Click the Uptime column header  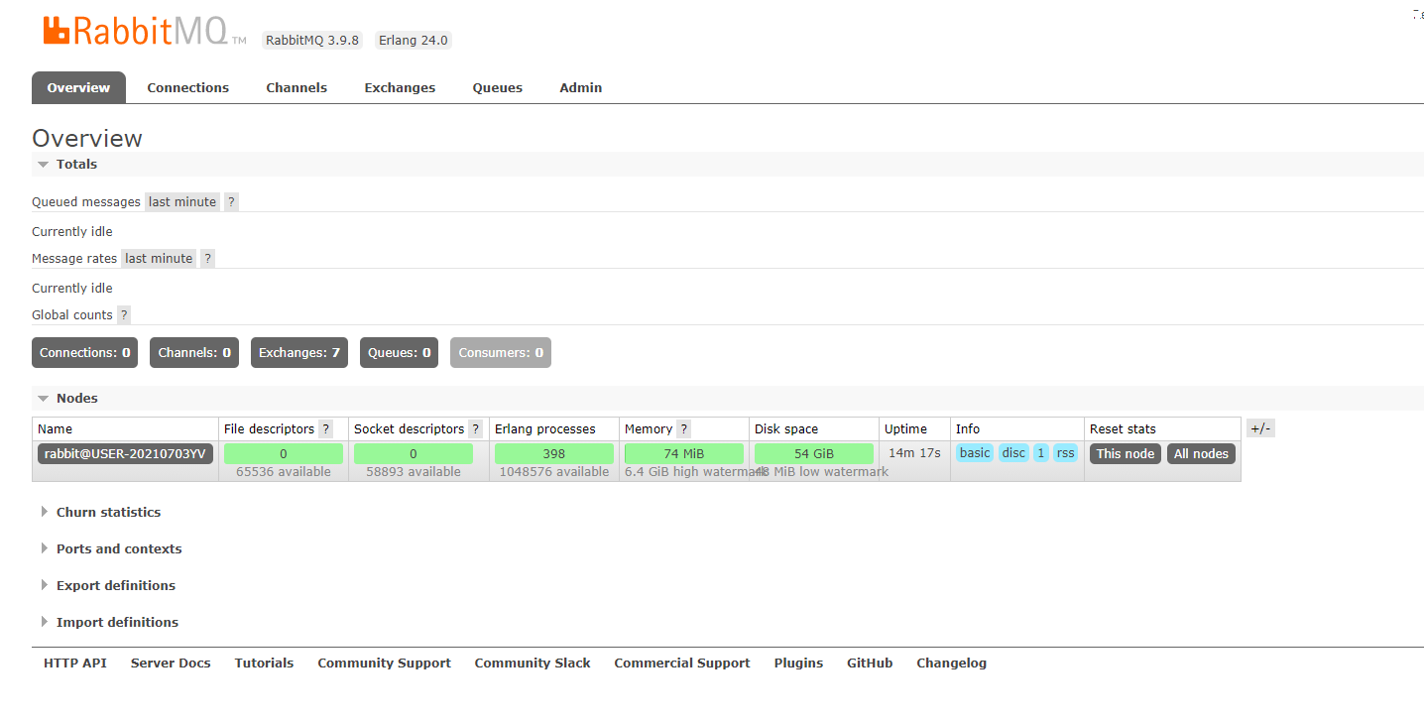tap(906, 429)
